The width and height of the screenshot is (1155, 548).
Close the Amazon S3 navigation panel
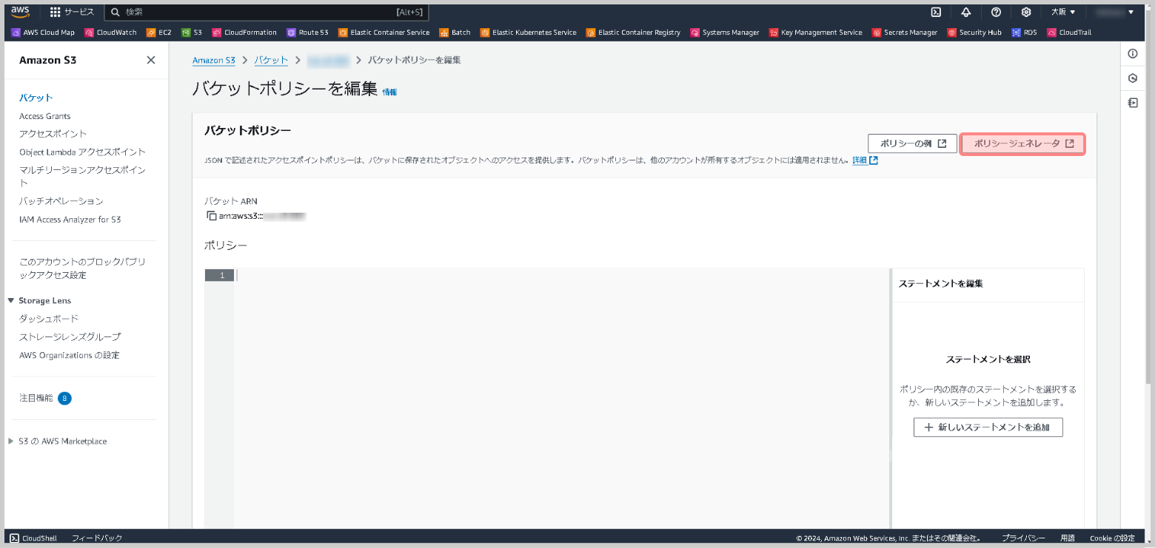(151, 60)
